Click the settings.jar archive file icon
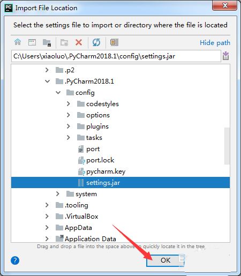This screenshot has width=241, height=276. [81, 183]
